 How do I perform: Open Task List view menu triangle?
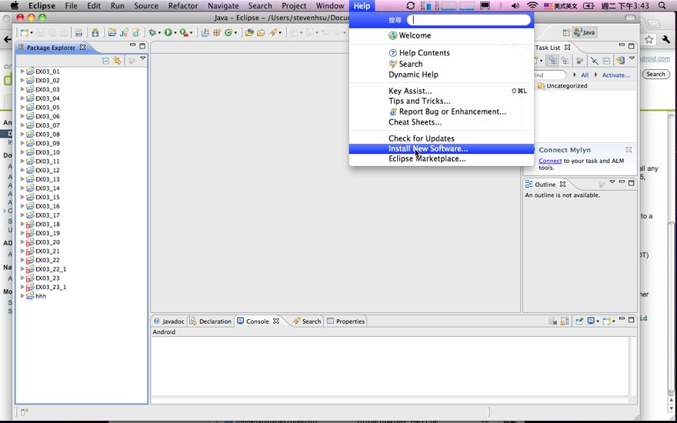[x=632, y=58]
